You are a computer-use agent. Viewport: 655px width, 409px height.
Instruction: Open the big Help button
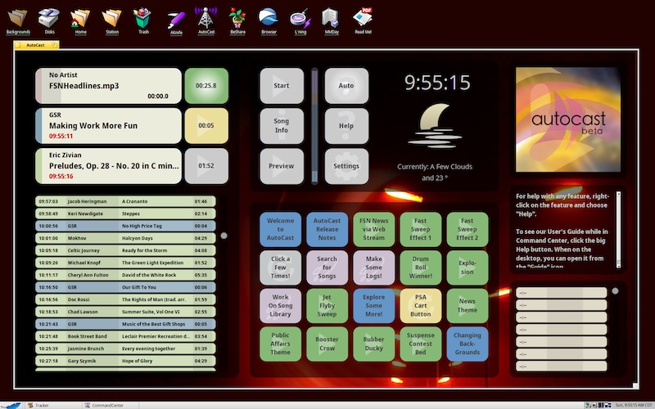point(346,126)
